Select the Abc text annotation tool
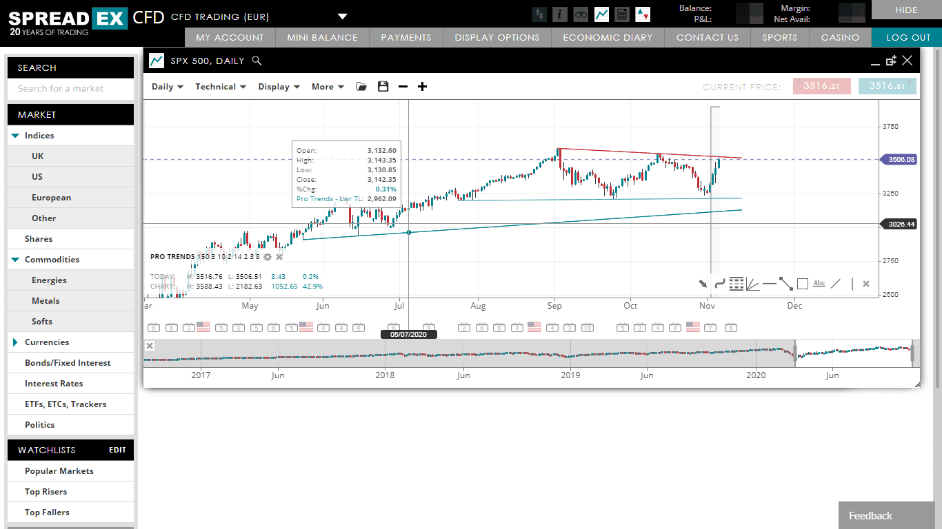The image size is (942, 529). 819,283
